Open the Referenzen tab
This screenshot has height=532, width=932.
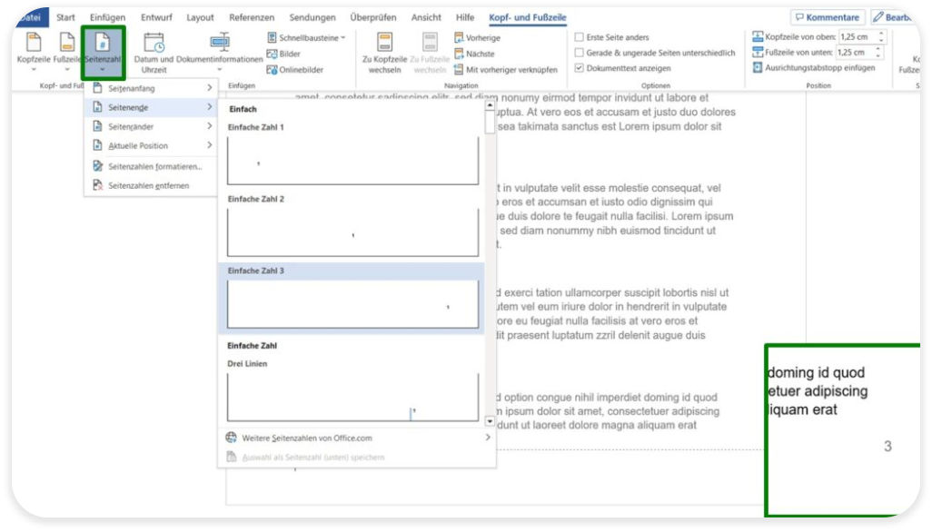tap(252, 17)
